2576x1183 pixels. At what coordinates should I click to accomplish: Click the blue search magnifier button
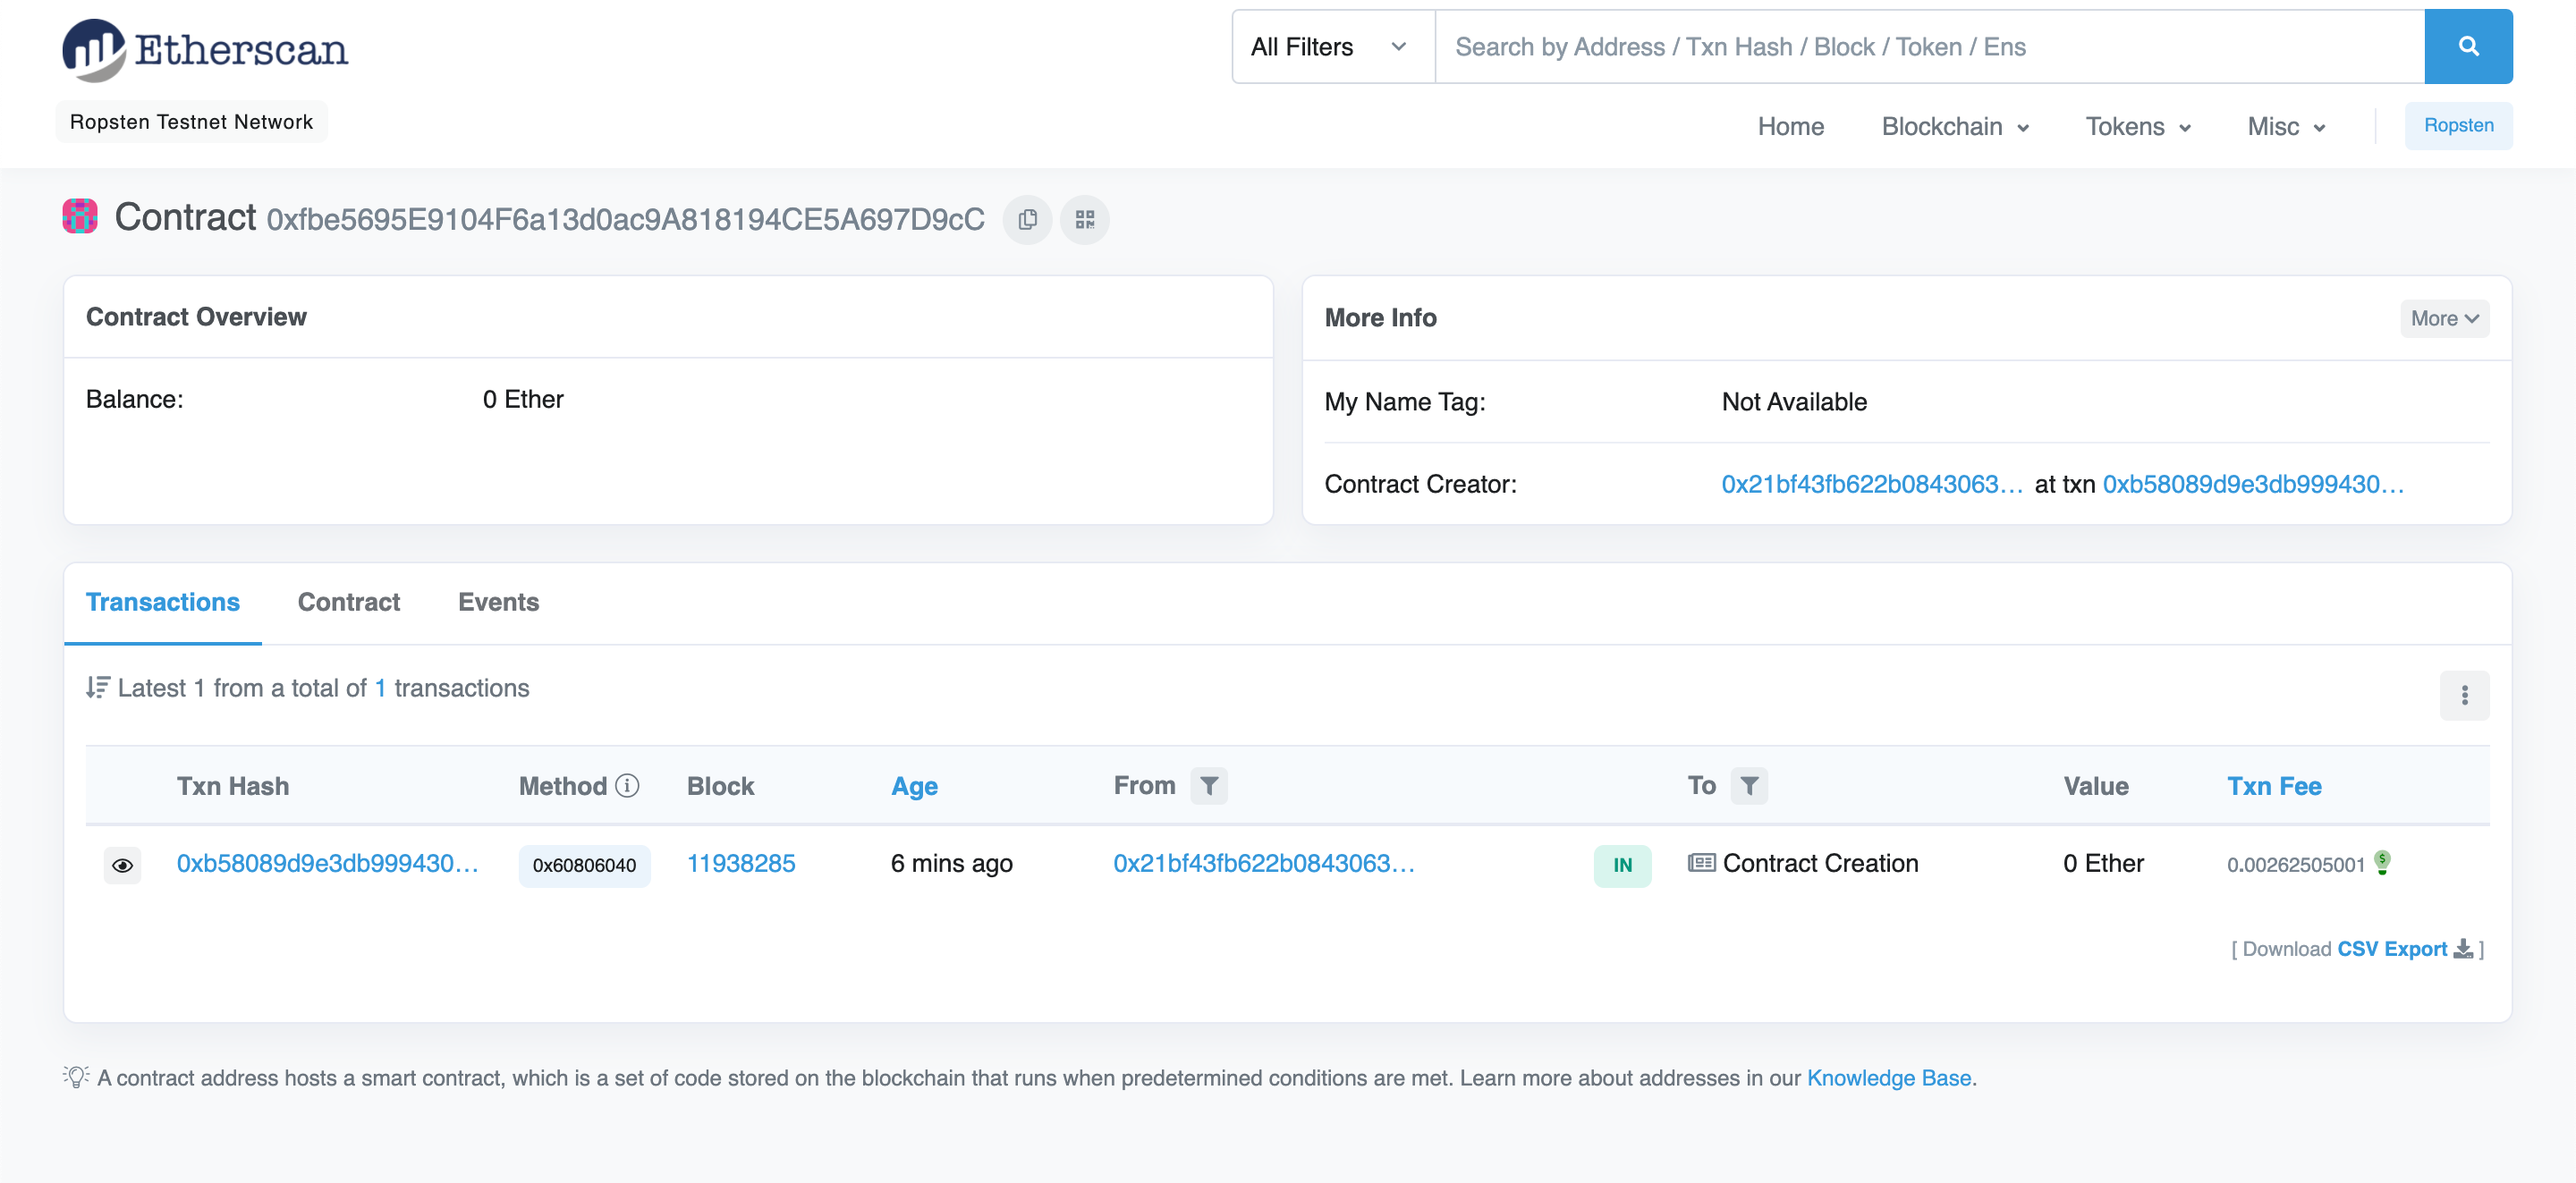click(x=2467, y=47)
